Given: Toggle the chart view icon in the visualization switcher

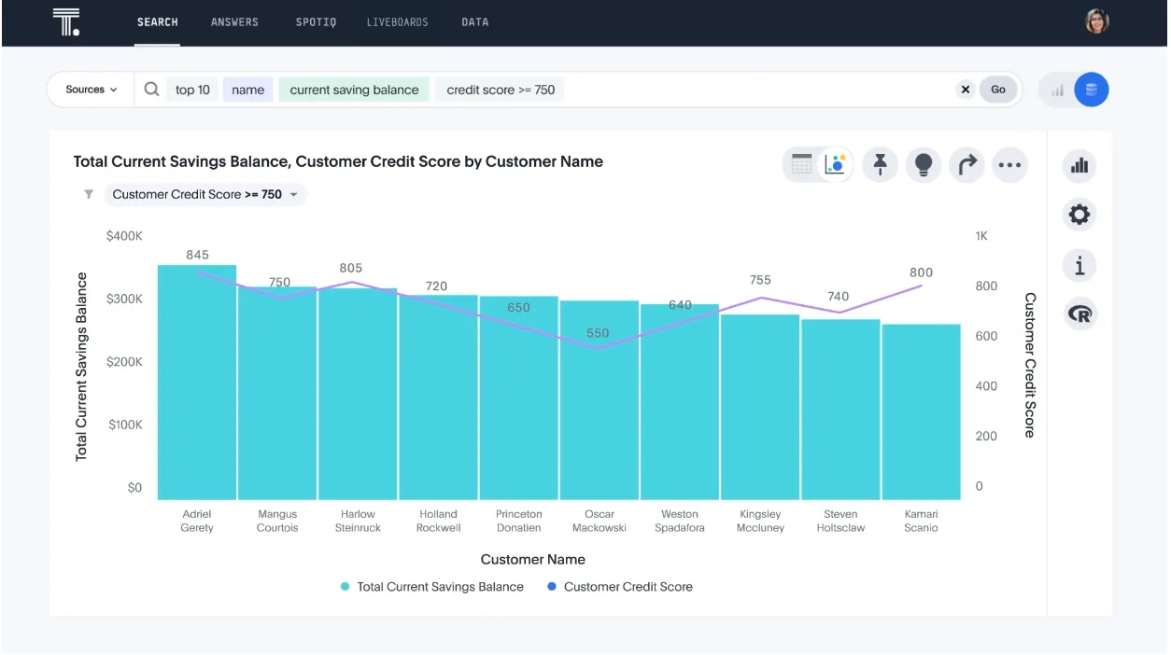Looking at the screenshot, I should point(835,163).
